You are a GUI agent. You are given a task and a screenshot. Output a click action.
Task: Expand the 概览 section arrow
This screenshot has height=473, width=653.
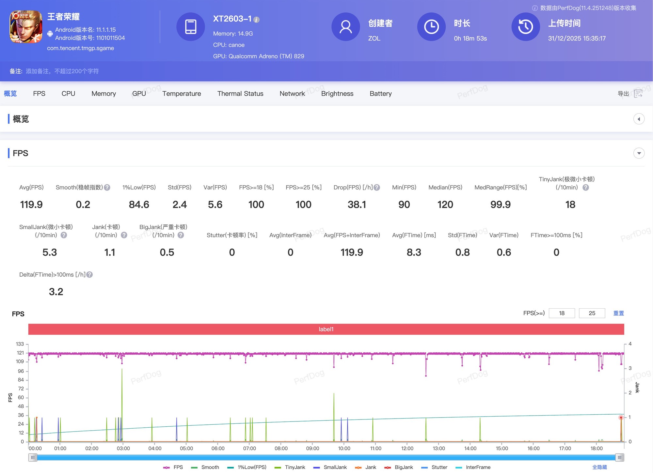[639, 119]
